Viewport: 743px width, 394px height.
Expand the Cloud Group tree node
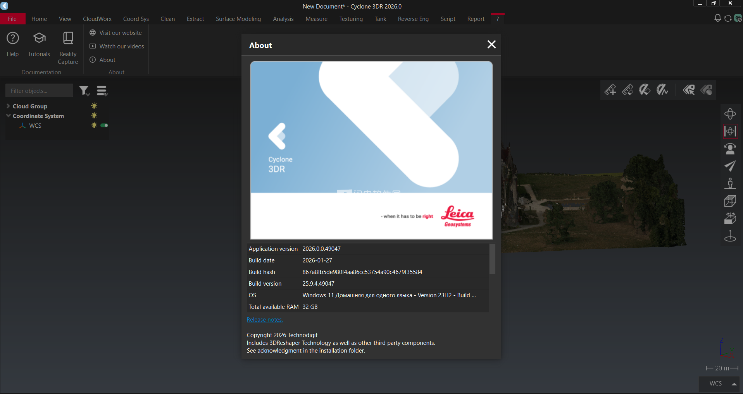8,106
